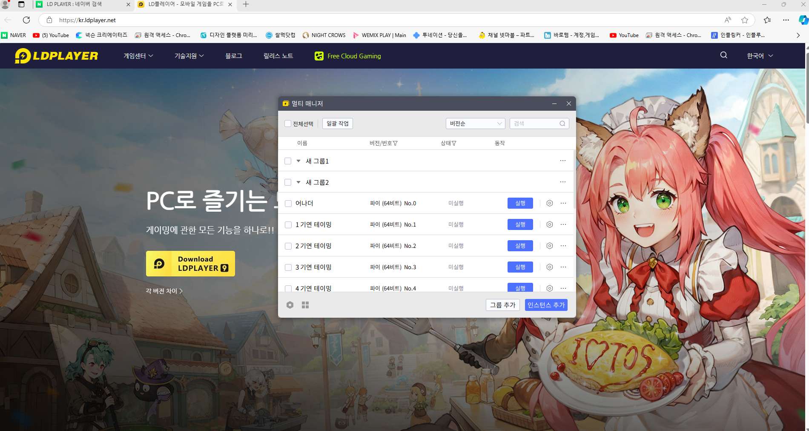Open the 쌀먹닷컴 bookmark
809x431 pixels.
280,35
